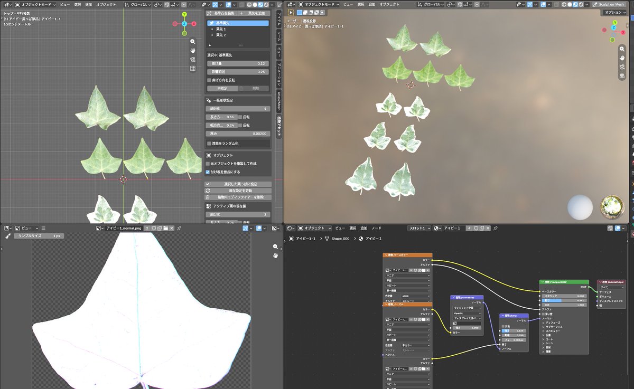The width and height of the screenshot is (634, 389).
Task: Click 葉先を追加 button
Action: tap(254, 13)
